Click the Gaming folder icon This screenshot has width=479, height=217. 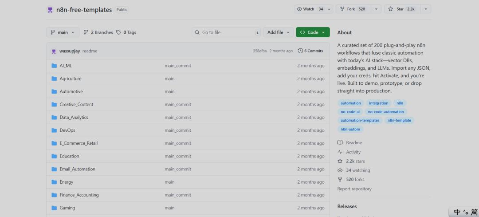click(x=55, y=208)
